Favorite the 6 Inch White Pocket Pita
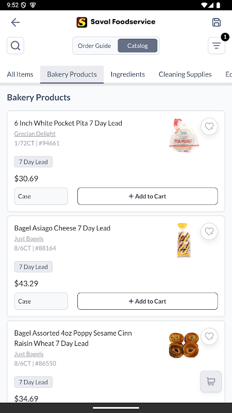 (x=209, y=126)
